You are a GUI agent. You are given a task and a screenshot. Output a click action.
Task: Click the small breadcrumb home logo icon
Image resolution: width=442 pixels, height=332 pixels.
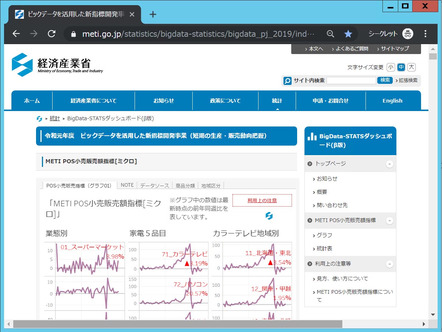coord(39,118)
